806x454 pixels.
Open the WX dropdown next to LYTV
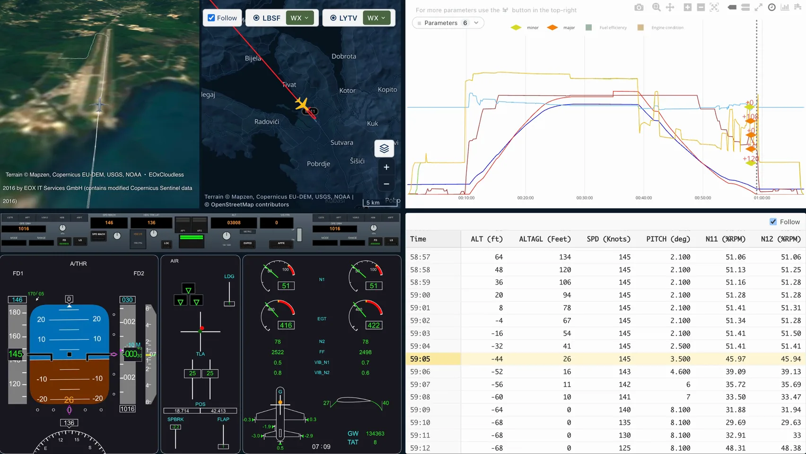click(377, 18)
